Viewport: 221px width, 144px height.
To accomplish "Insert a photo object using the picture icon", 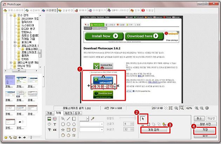I will point(49,119).
